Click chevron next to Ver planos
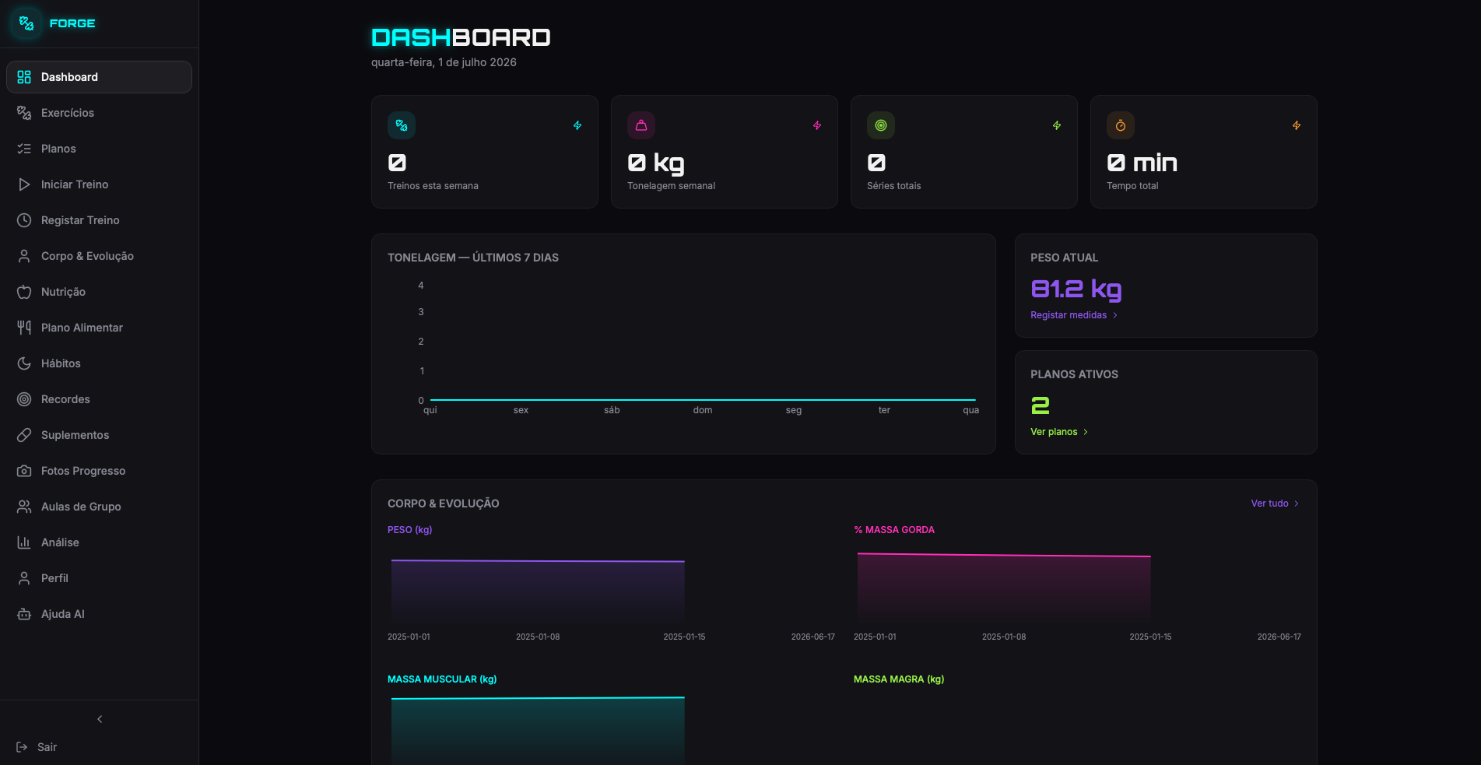 (1086, 432)
